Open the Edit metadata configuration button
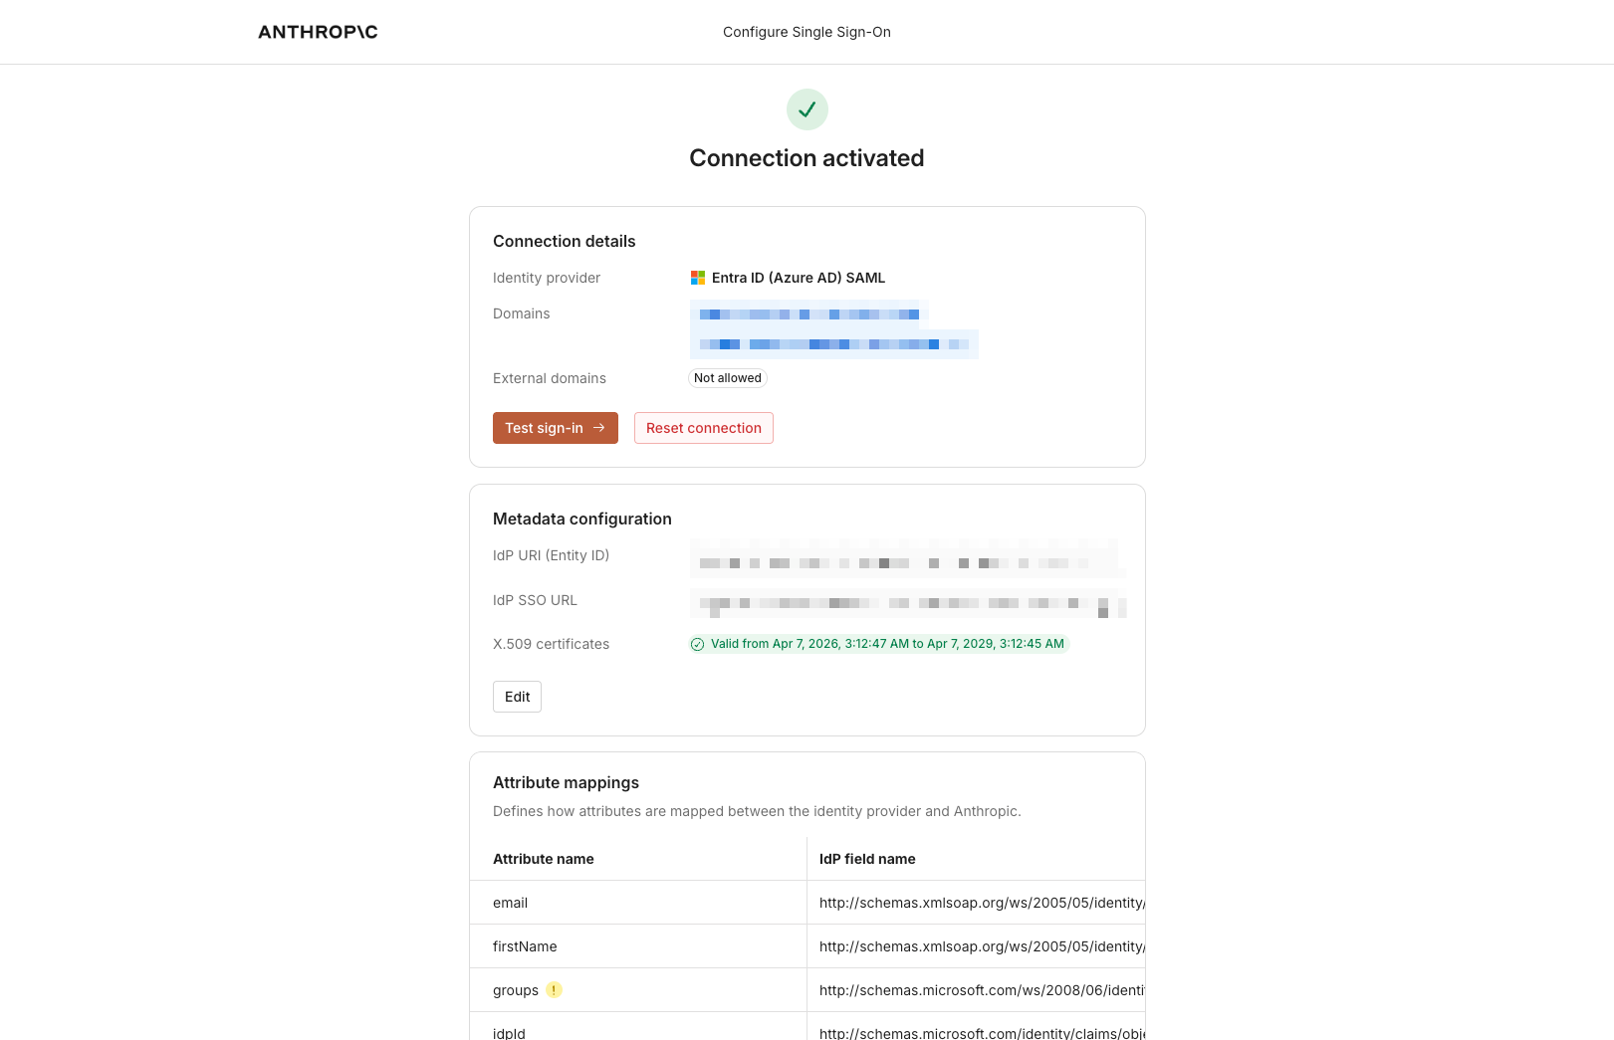Viewport: 1614px width, 1040px height. [x=517, y=697]
